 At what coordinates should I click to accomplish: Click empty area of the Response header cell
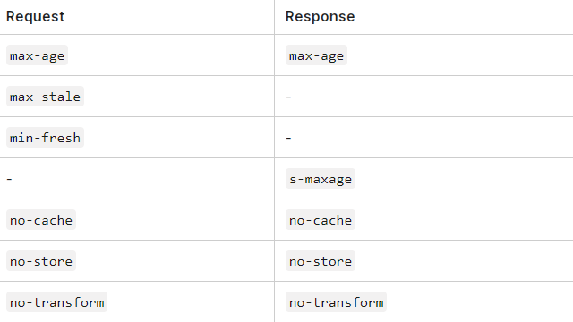464,17
